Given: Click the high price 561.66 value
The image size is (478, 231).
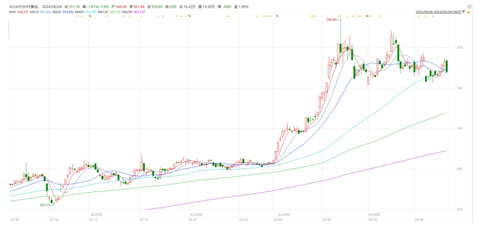Looking at the screenshot, I should [139, 6].
